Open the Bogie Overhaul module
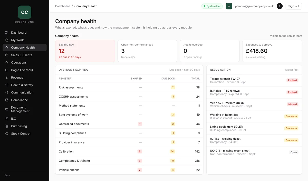 pos(25,70)
